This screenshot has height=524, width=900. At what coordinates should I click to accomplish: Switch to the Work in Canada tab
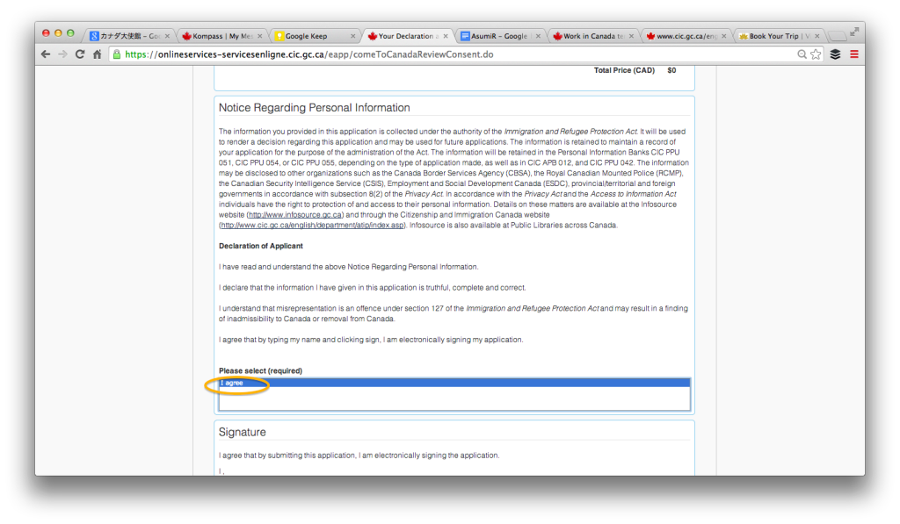(593, 36)
